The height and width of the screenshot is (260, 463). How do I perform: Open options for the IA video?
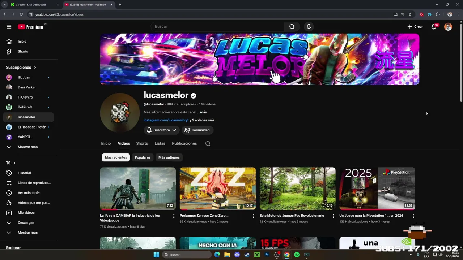(174, 216)
